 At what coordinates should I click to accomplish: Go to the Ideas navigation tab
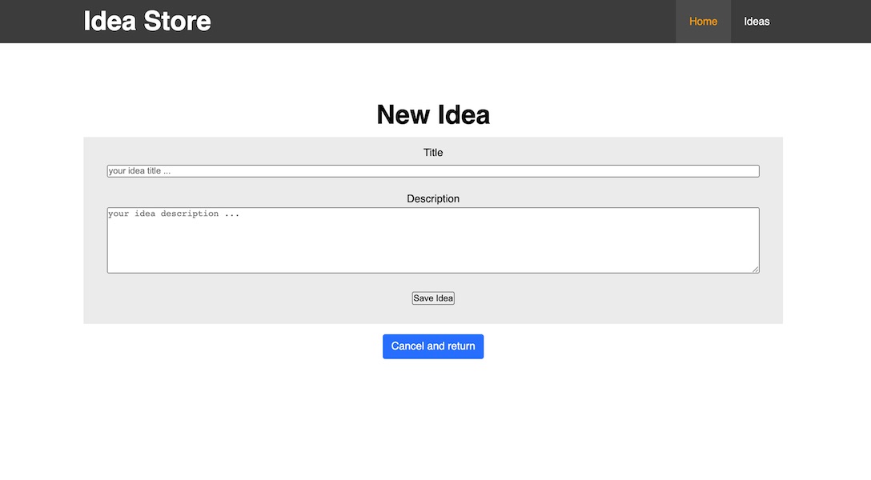coord(757,22)
